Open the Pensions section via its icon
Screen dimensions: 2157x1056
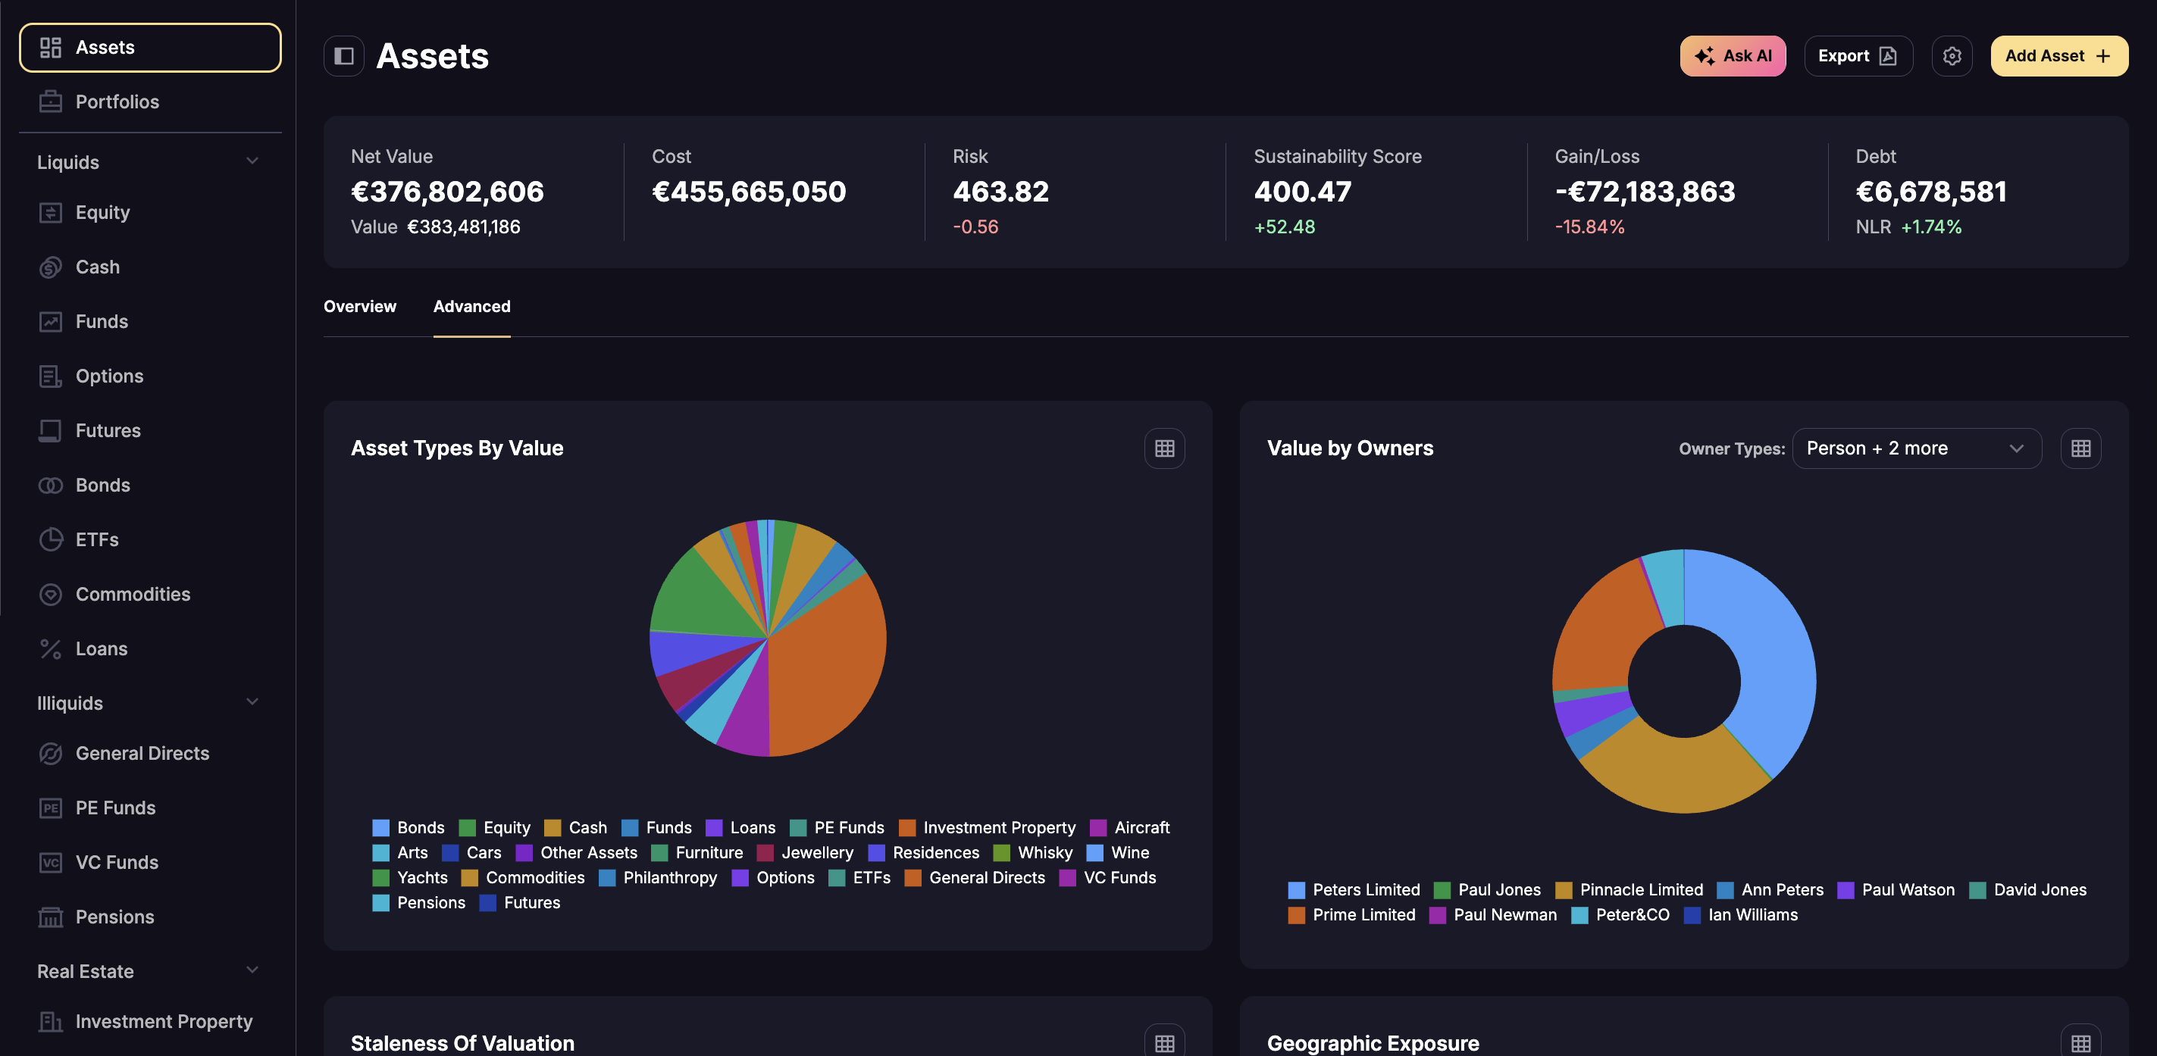coord(50,917)
